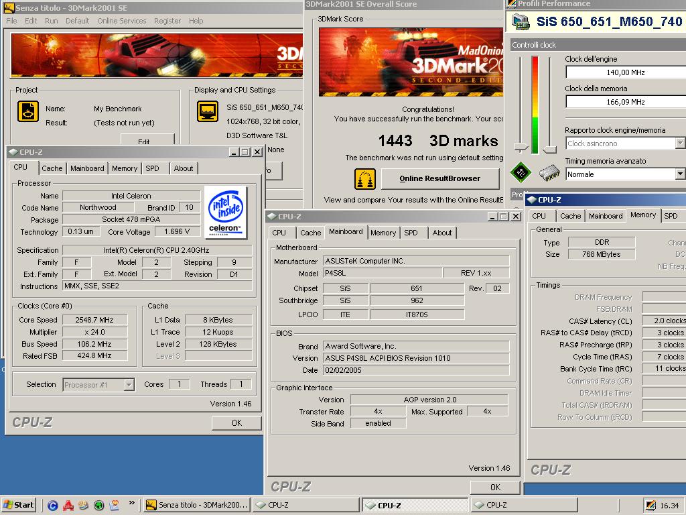The height and width of the screenshot is (515, 686).
Task: Expand the quick launch overflow chevron
Action: 131,503
